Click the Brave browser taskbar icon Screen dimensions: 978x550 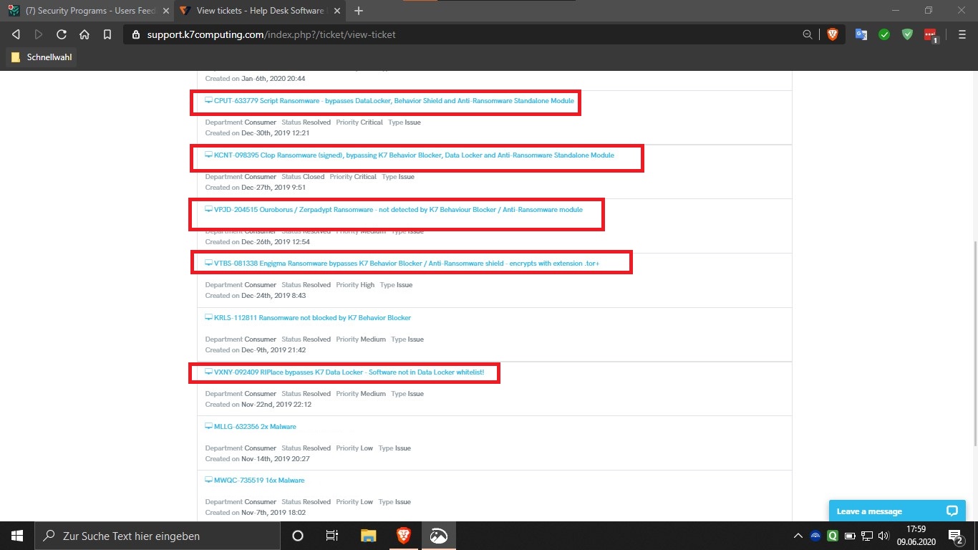[x=404, y=536]
